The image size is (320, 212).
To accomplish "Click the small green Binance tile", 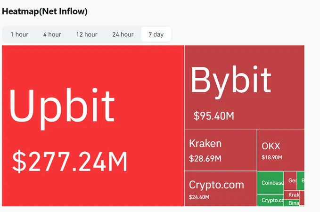I will pos(292,203).
